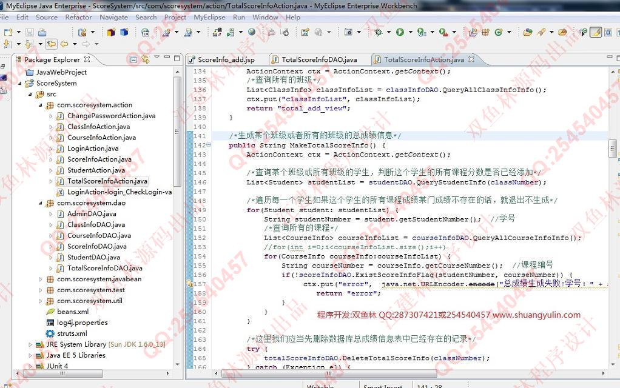This screenshot has width=620, height=388.
Task: Click the screenshot camera toolbar icon
Action: point(348,32)
